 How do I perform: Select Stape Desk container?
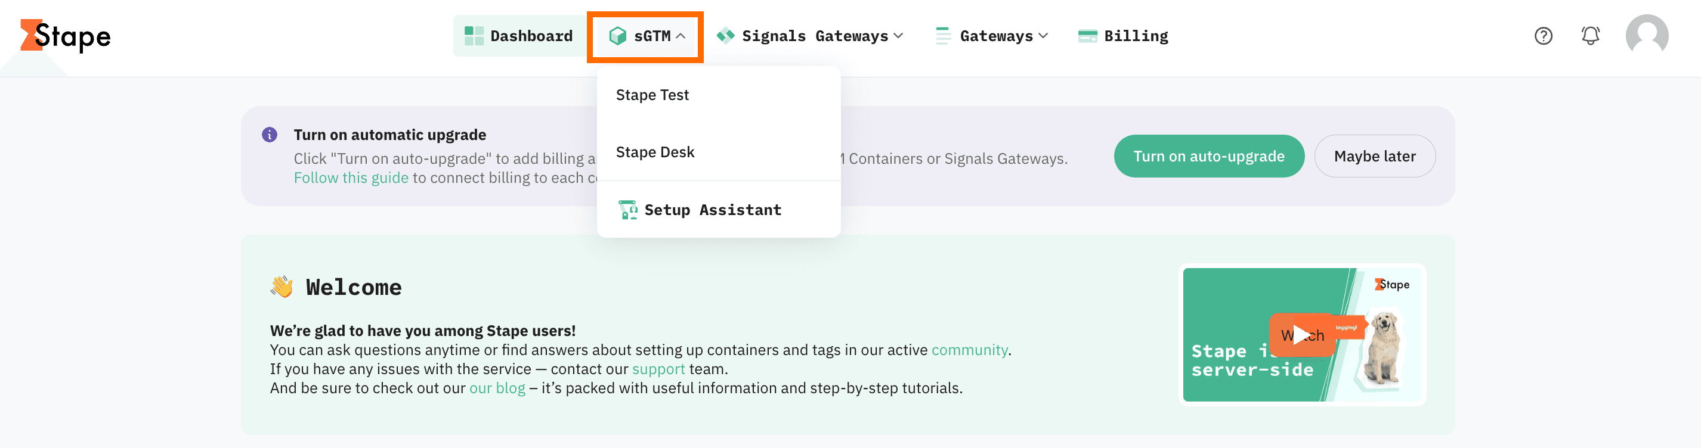click(x=717, y=153)
